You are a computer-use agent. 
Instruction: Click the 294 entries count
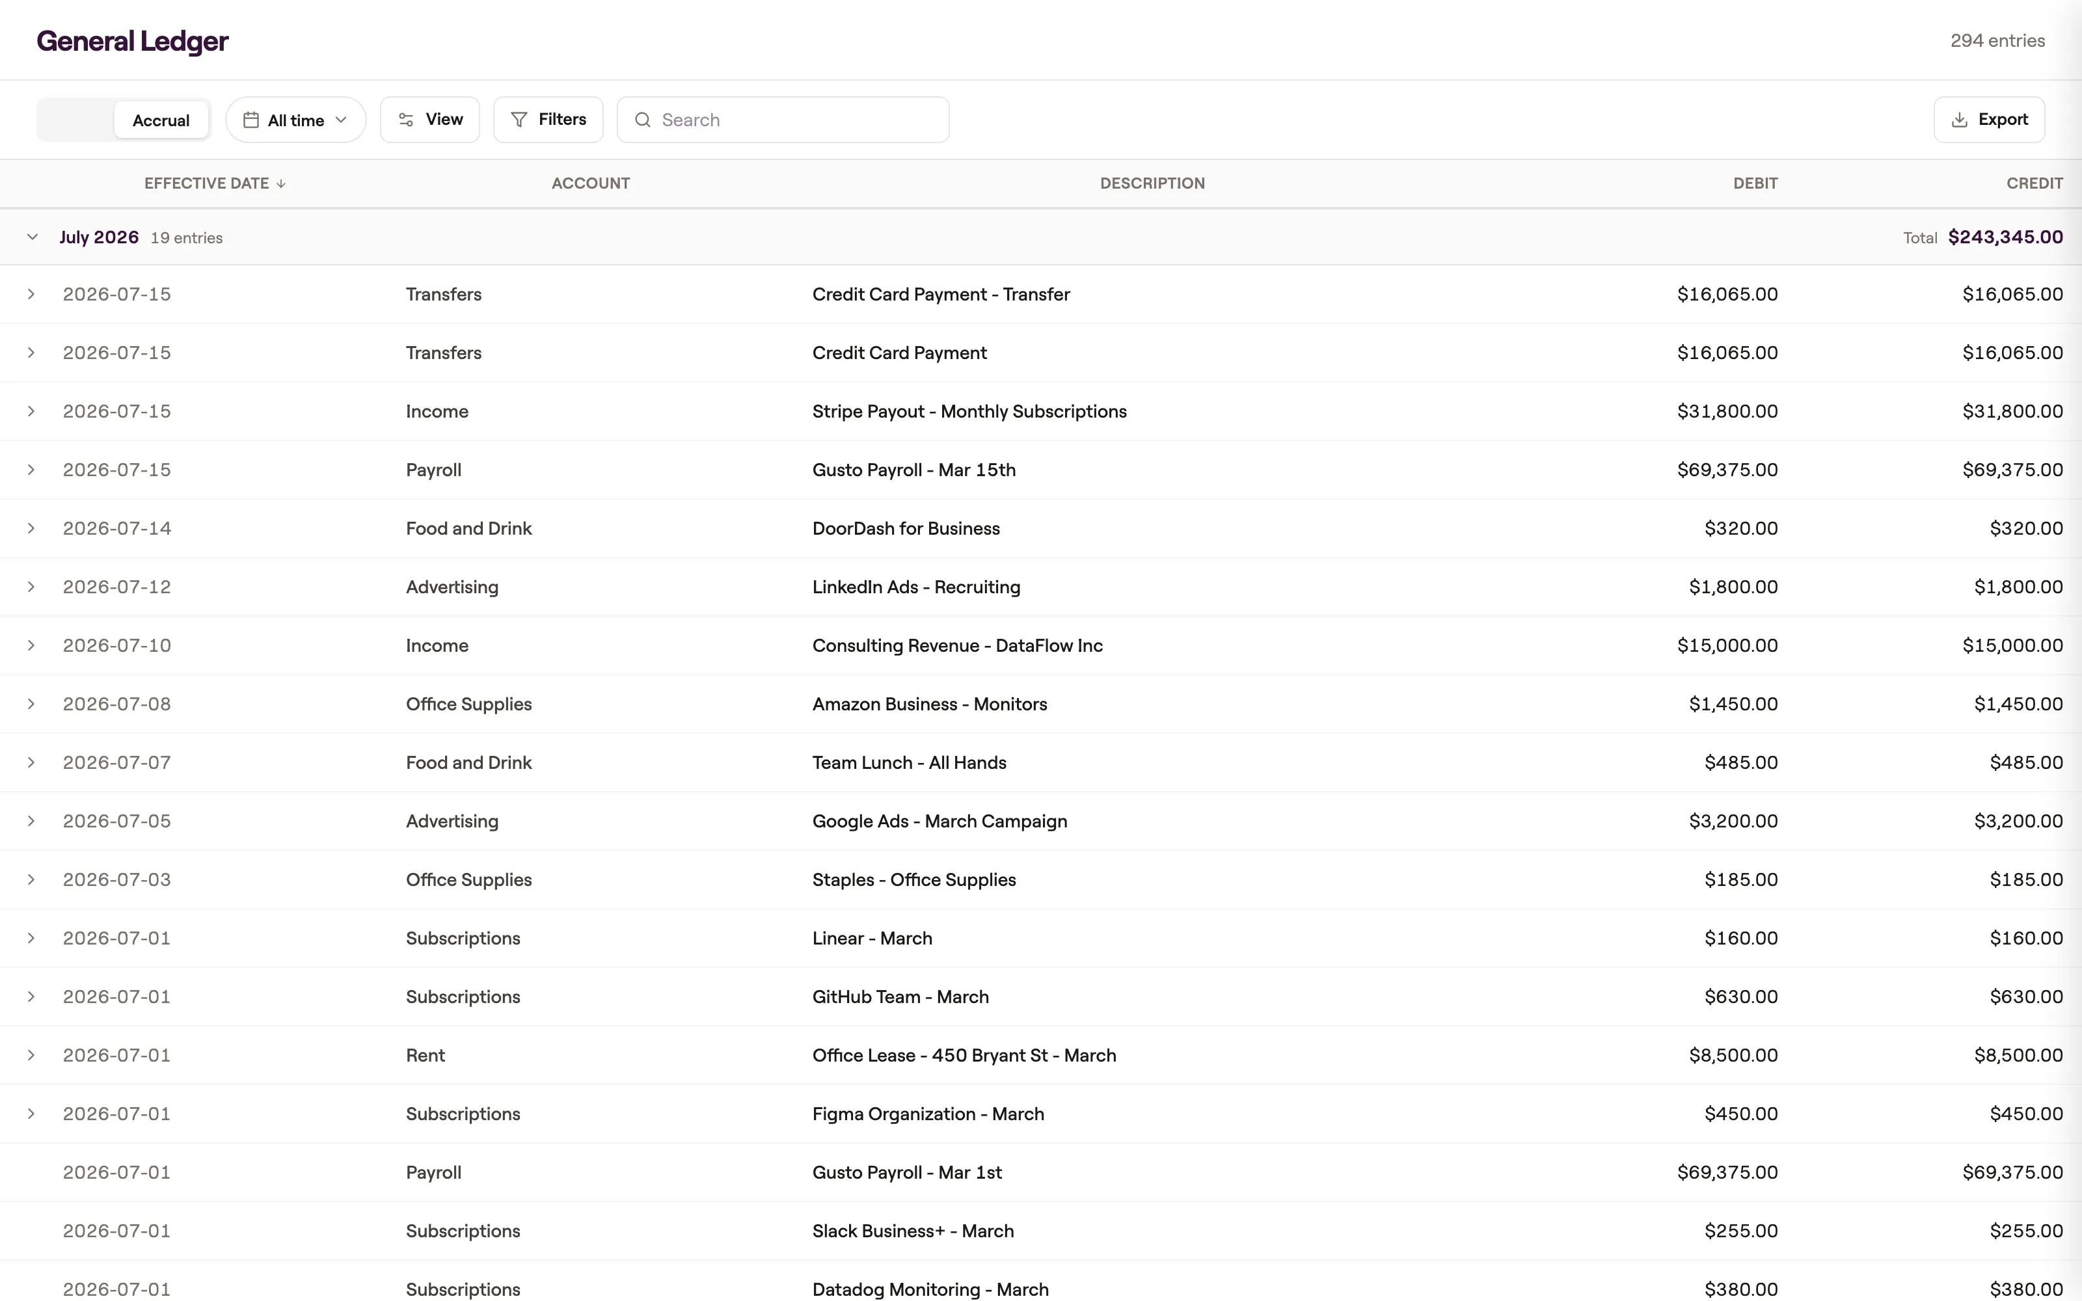point(1997,40)
